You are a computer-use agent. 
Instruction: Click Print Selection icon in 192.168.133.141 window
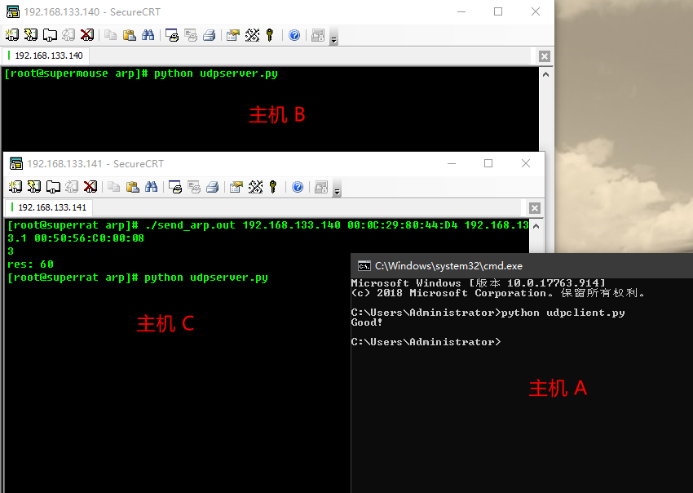[x=193, y=187]
